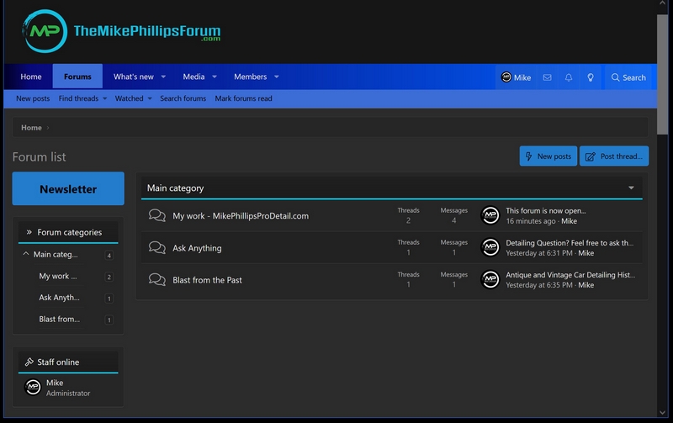Open the What's new tab

point(134,77)
